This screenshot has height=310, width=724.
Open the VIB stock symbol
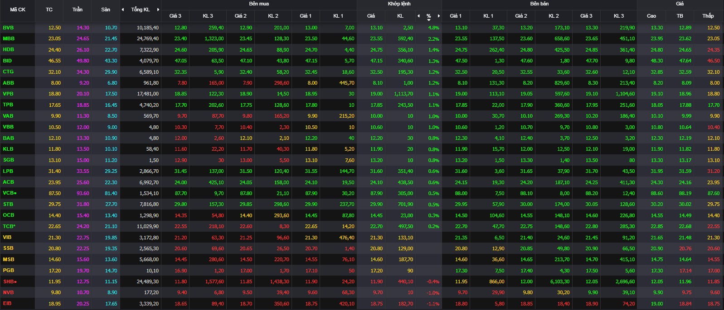pos(7,237)
